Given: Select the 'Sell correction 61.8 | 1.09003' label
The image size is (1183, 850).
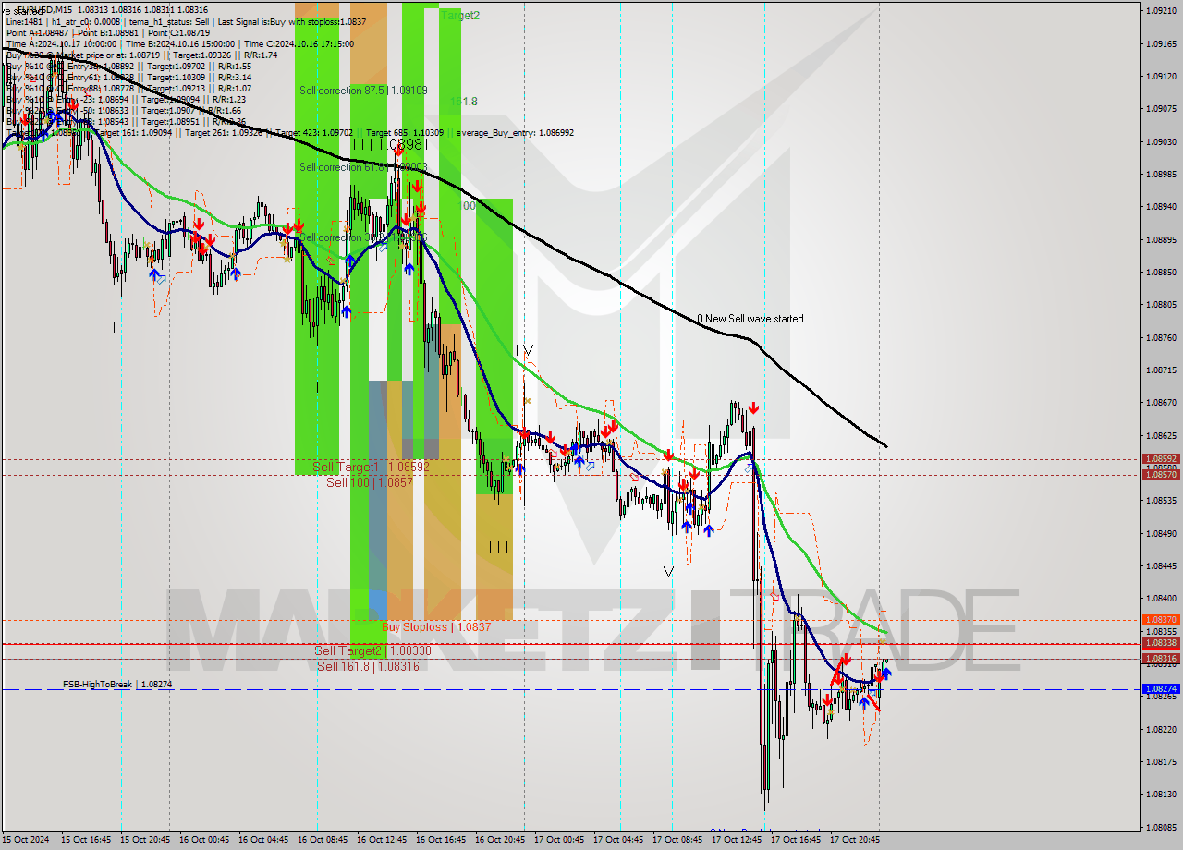Looking at the screenshot, I should 363,167.
